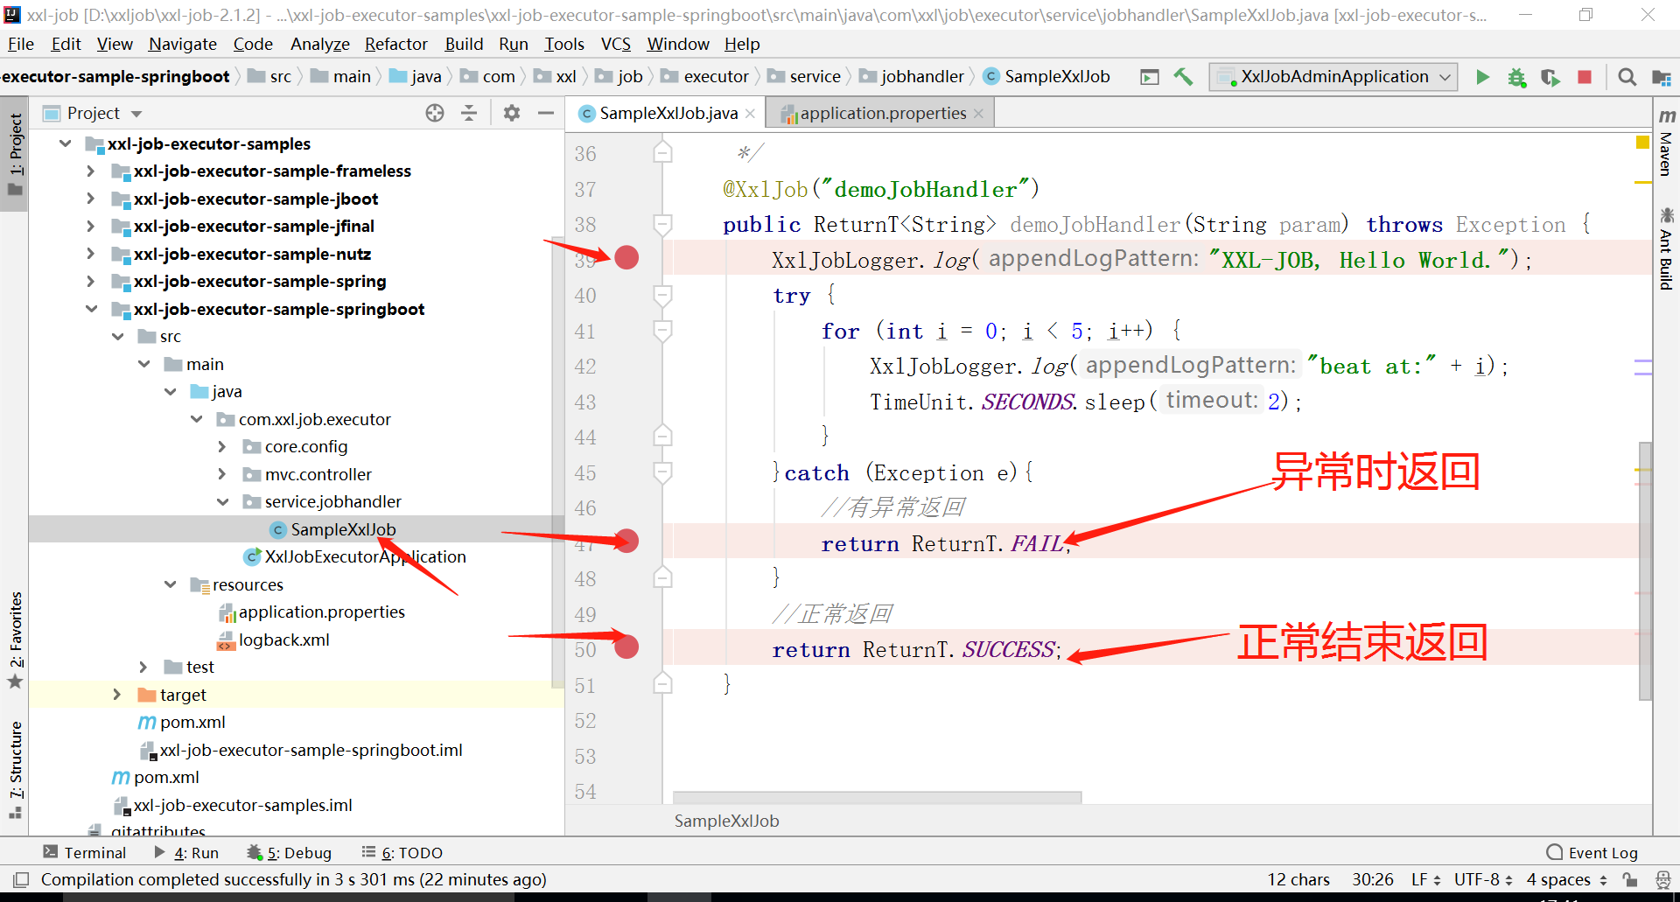The image size is (1680, 902).
Task: Expand the target folder
Action: coord(117,695)
